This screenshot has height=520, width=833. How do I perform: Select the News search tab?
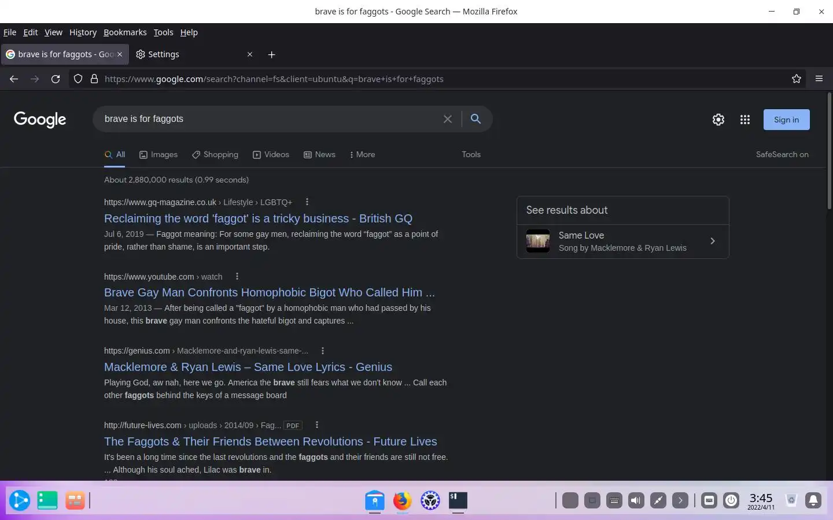click(319, 154)
